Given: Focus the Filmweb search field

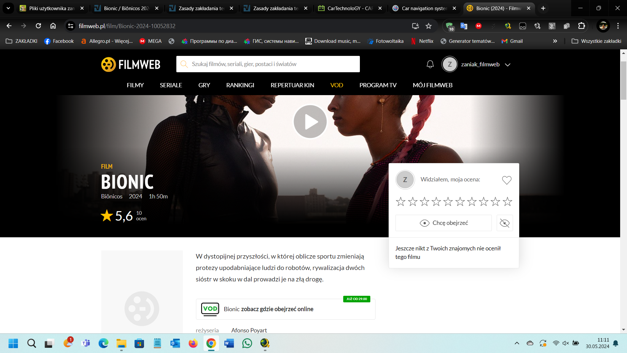Looking at the screenshot, I should pyautogui.click(x=268, y=64).
